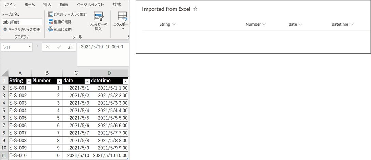
Task: Select cell A2 containing E-S-001
Action: [x=20, y=88]
